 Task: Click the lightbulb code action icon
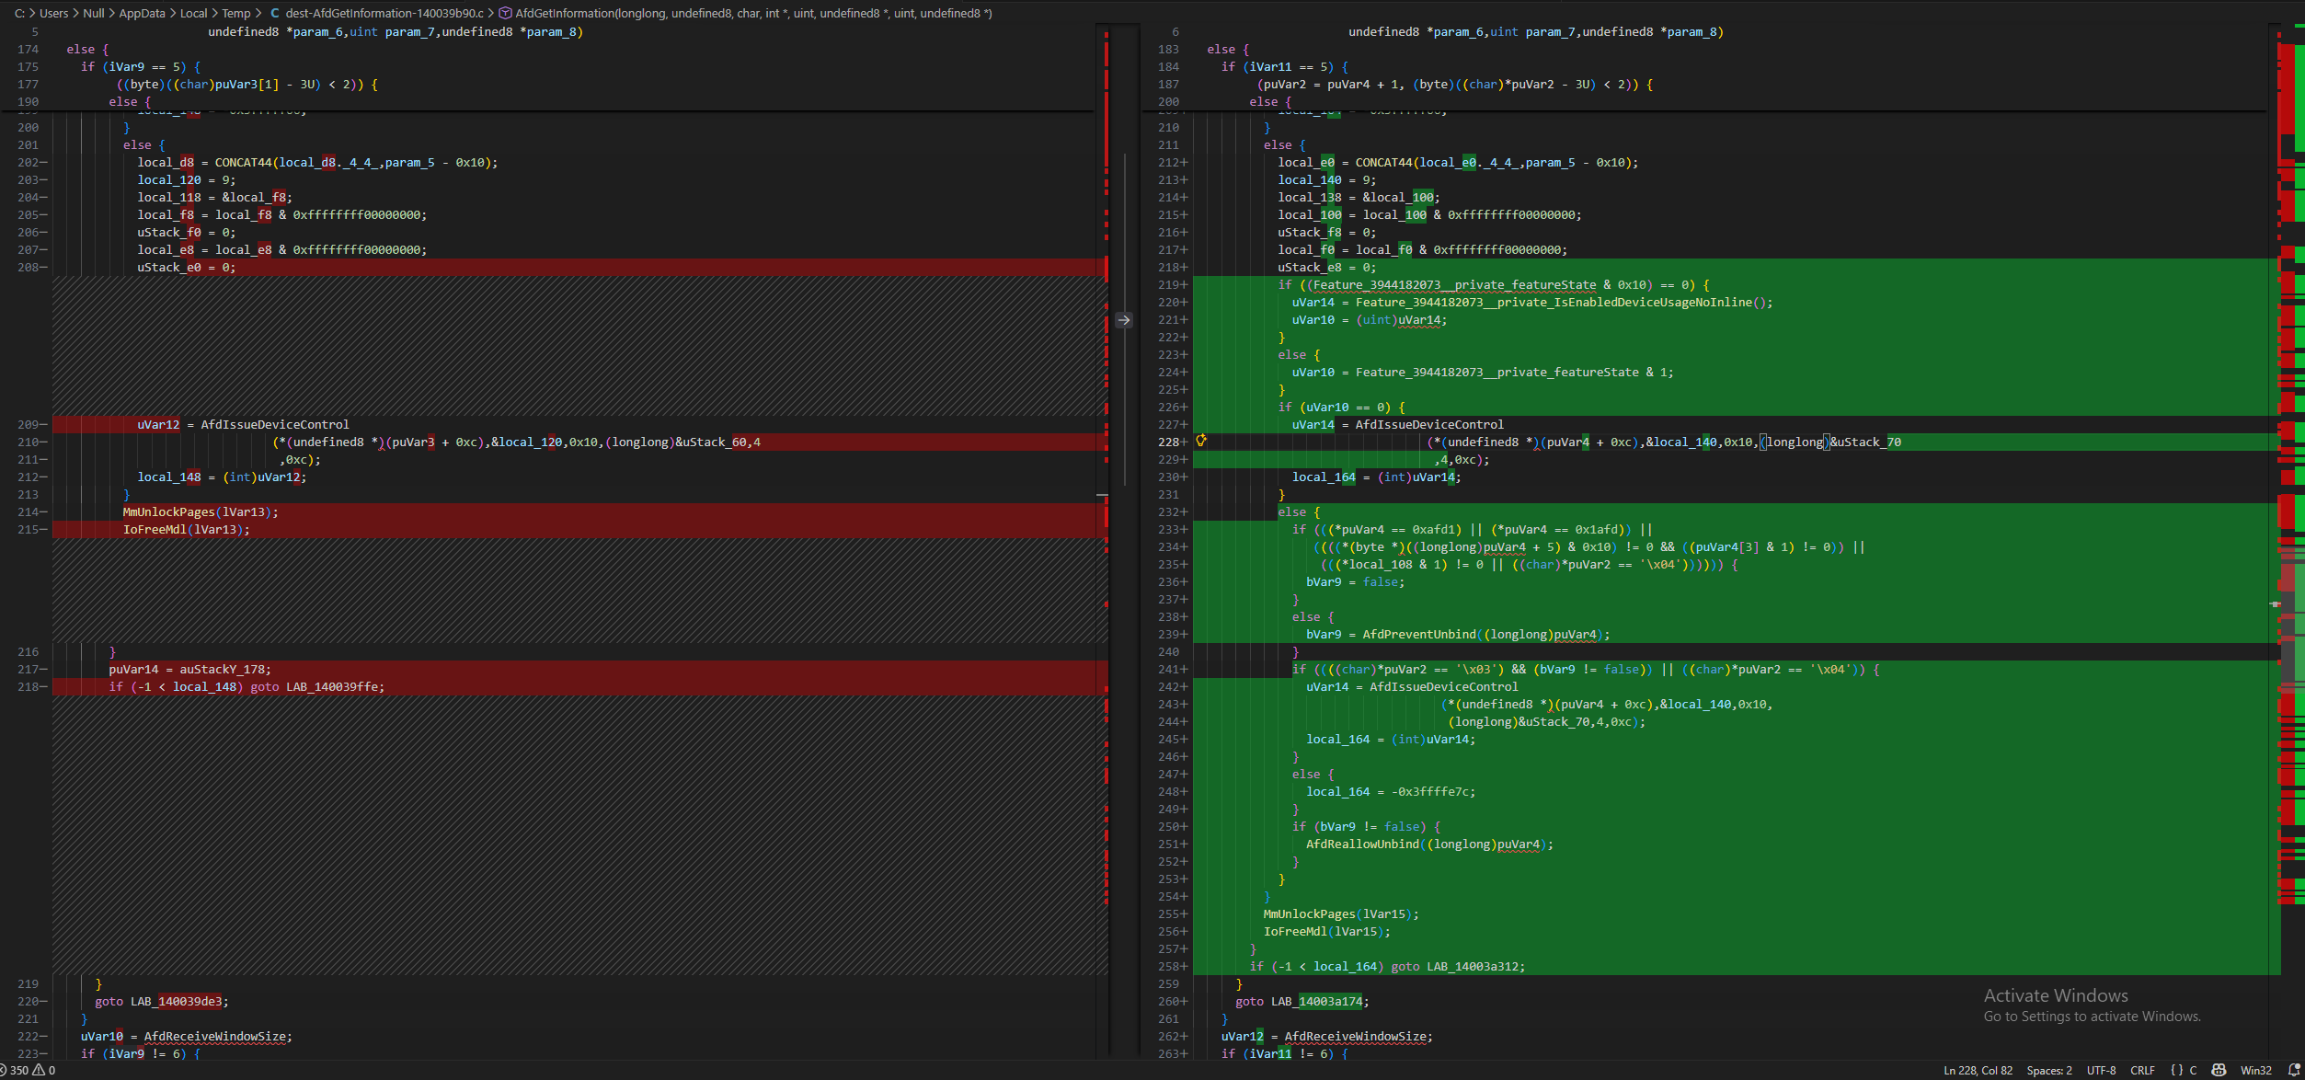1201,441
